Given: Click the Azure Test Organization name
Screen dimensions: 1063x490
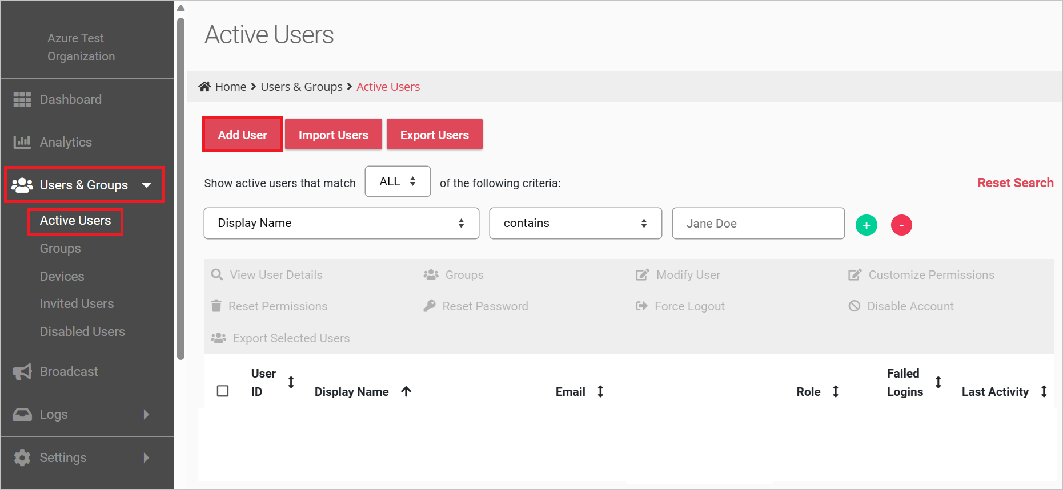Looking at the screenshot, I should [x=81, y=47].
